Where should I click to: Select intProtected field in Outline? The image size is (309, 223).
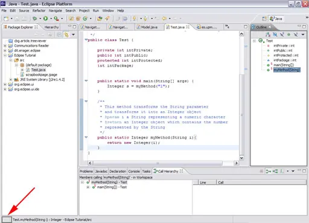(286, 56)
